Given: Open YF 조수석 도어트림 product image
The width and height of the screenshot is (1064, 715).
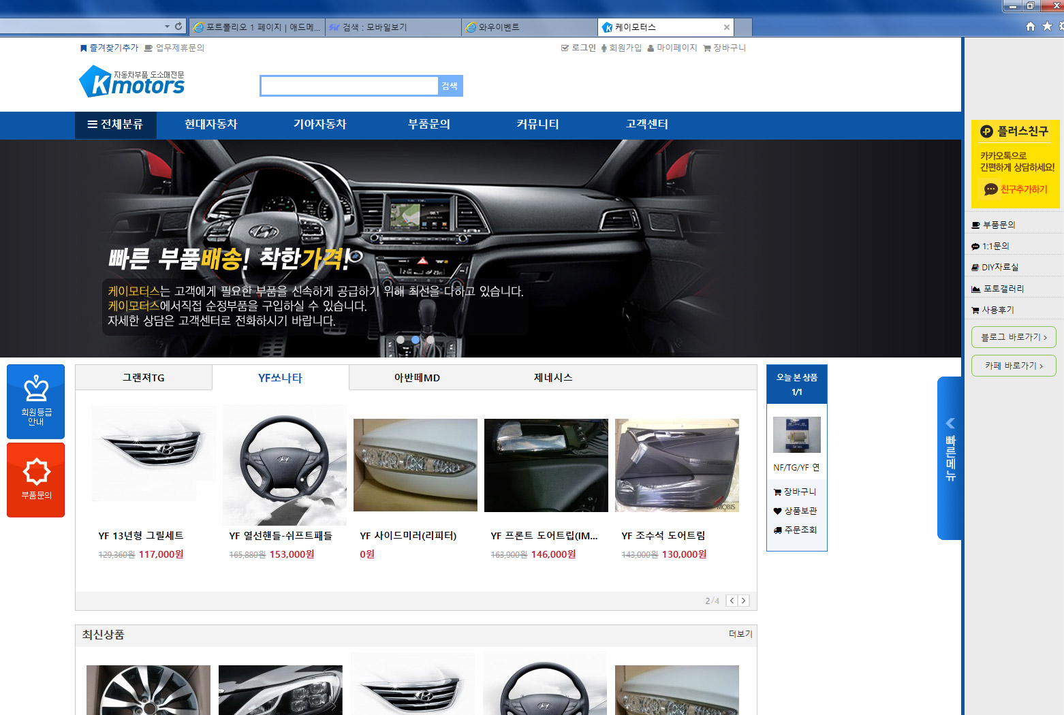Looking at the screenshot, I should (x=677, y=465).
